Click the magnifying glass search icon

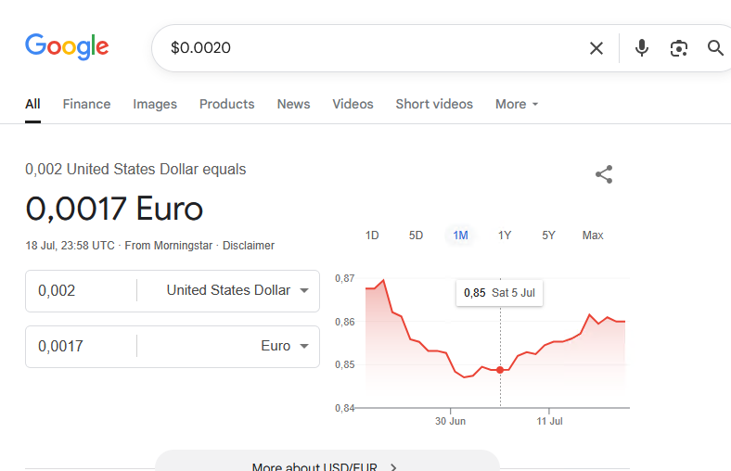715,48
